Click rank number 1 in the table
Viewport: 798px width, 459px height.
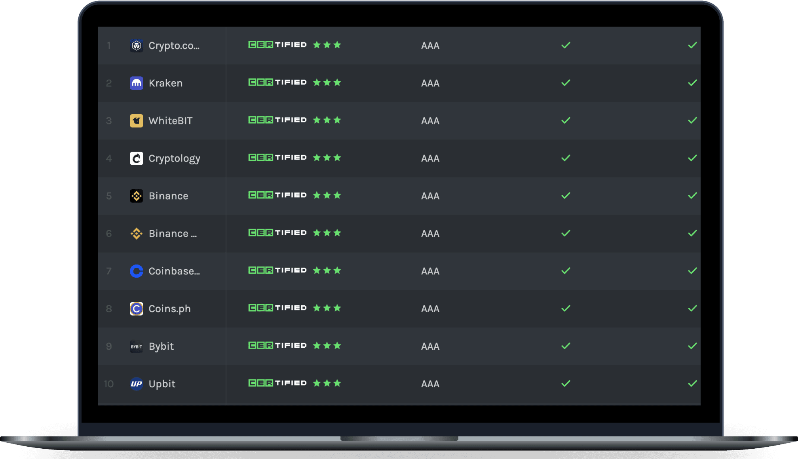[x=109, y=46]
